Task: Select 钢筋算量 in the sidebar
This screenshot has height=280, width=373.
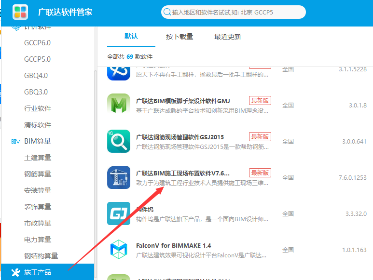Action: pyautogui.click(x=38, y=174)
